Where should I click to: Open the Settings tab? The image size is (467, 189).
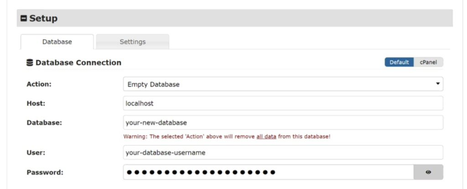click(133, 42)
